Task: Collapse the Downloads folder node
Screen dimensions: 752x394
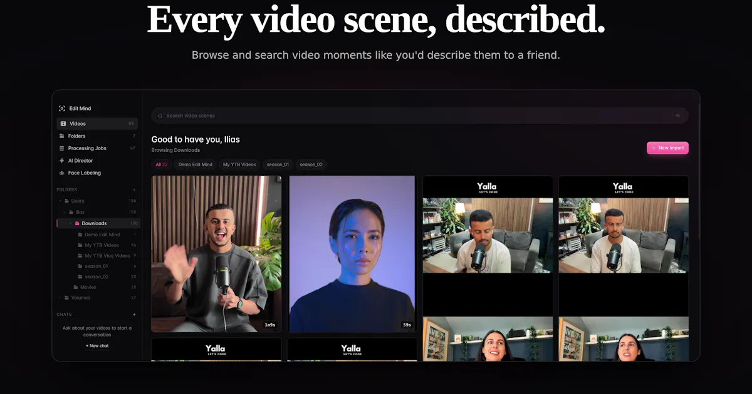Action: [70, 223]
